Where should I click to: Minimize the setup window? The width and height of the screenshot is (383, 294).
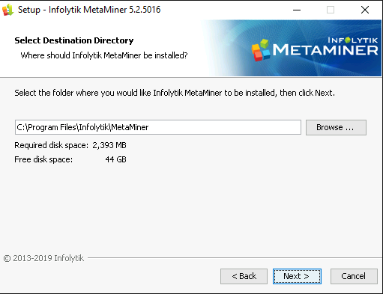297,10
